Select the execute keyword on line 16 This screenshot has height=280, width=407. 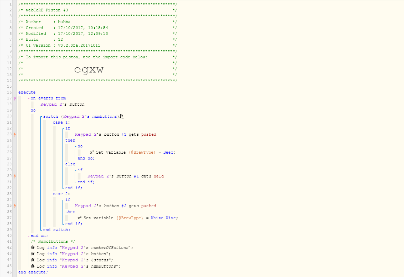[27, 93]
